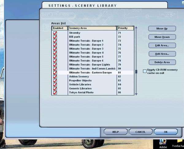The image size is (184, 149).
Task: Select Ultimate Terrain - Europe 3 row
Action: point(93,49)
